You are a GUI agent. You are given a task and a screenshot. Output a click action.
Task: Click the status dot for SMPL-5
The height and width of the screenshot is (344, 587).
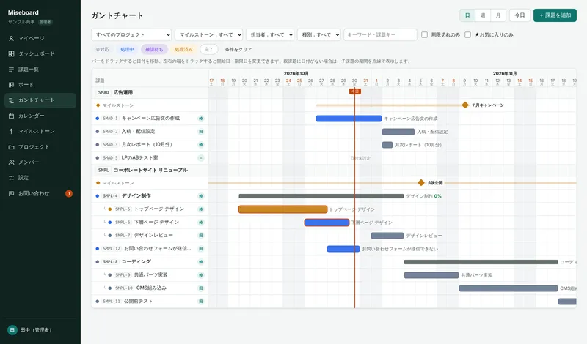(x=109, y=209)
